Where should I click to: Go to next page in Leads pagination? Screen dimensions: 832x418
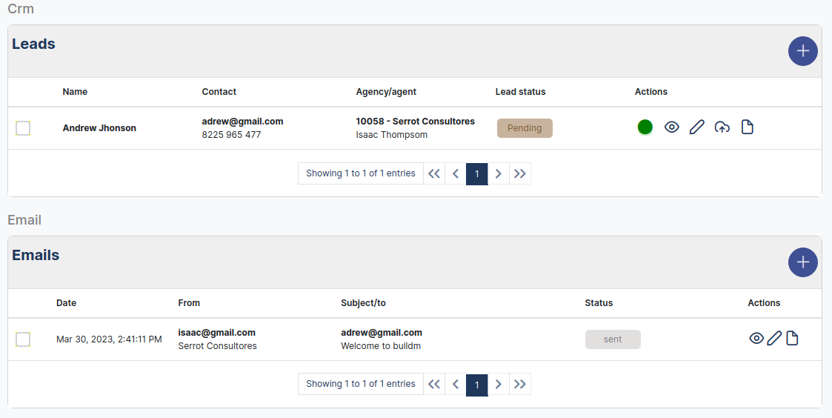499,173
